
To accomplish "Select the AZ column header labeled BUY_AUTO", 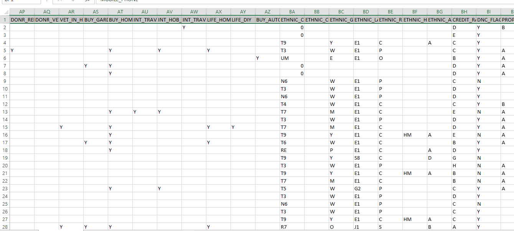I will (267, 12).
